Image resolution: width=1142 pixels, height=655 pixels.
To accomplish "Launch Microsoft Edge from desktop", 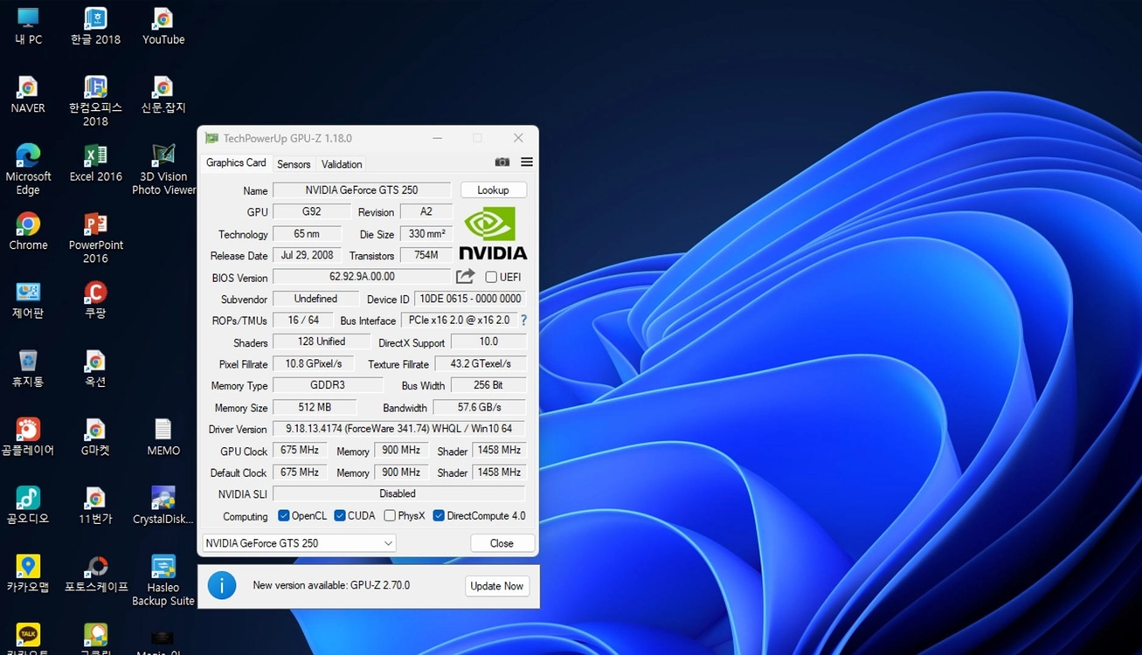I will 28,169.
